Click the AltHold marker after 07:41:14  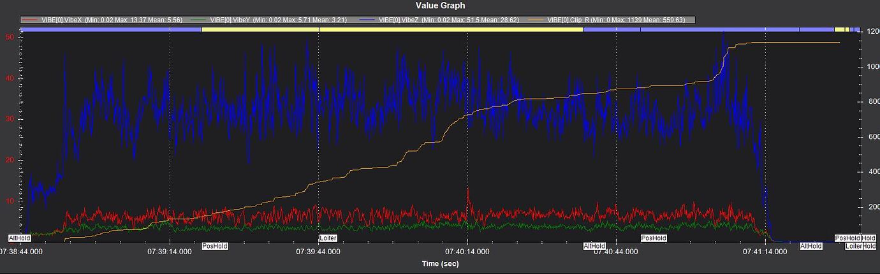point(811,246)
